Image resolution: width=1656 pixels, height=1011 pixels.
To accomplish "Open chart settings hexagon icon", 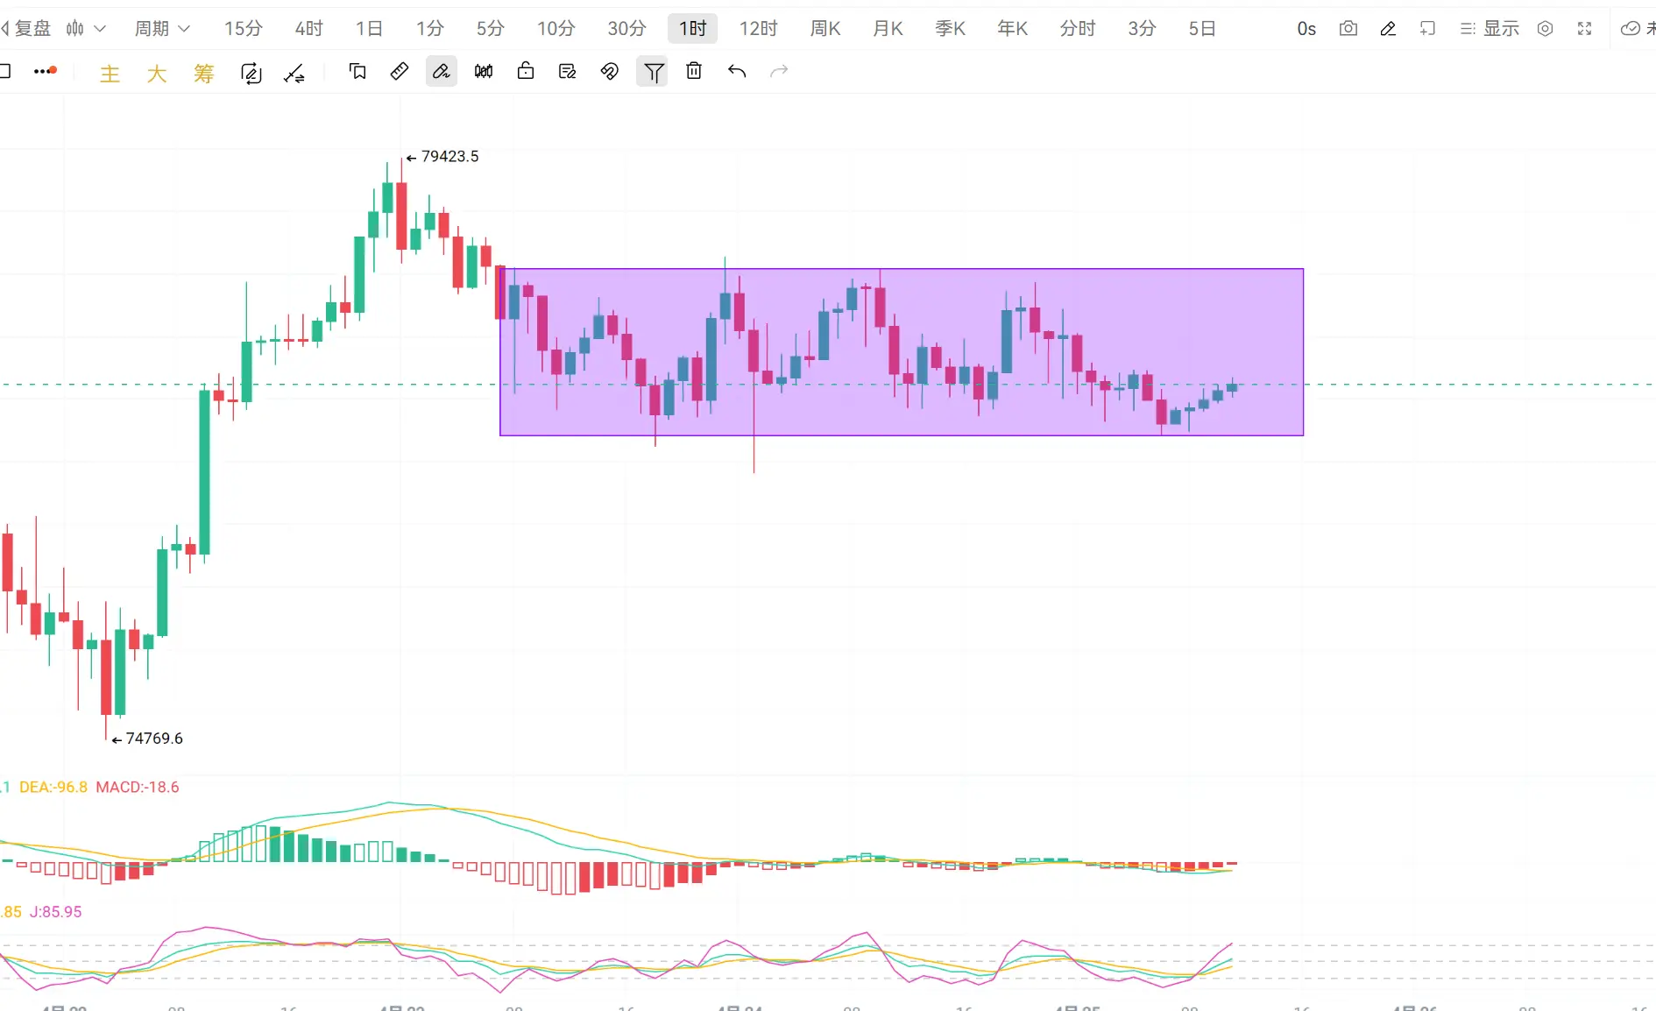I will point(1546,29).
